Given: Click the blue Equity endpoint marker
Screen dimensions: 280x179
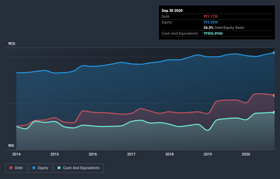Looking at the screenshot, I should click(x=274, y=53).
